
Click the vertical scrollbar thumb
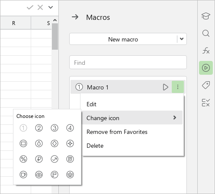pos(55,37)
